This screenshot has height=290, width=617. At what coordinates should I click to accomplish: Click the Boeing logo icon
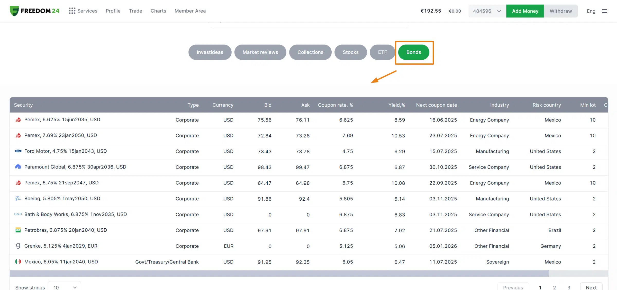click(x=18, y=199)
